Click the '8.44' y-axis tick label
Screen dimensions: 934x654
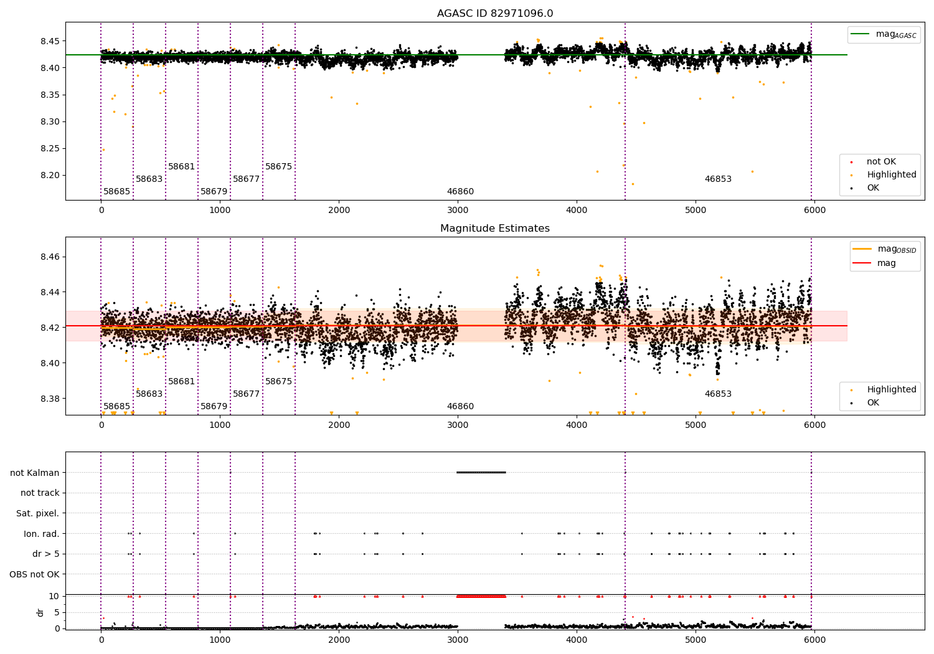[50, 293]
